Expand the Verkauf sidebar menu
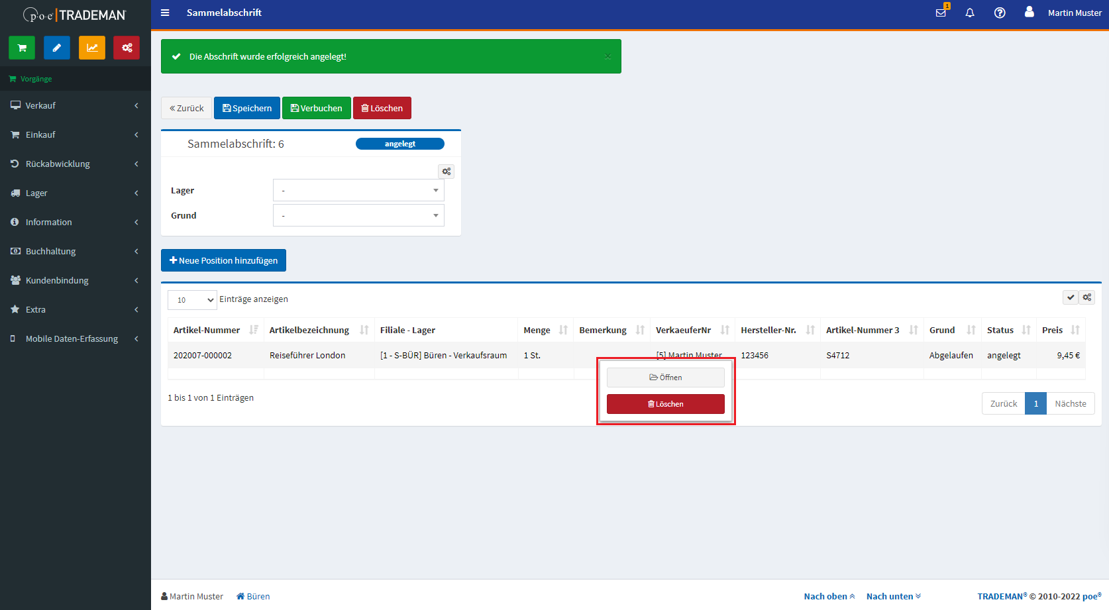The image size is (1109, 610). 75,105
